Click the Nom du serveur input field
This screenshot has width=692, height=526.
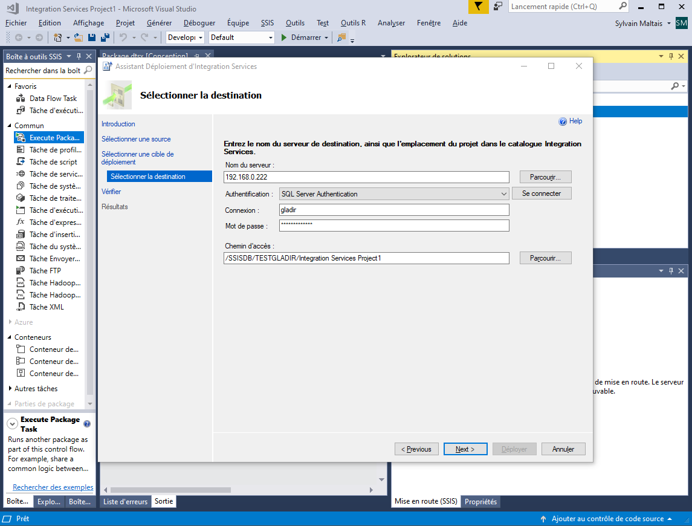point(366,177)
